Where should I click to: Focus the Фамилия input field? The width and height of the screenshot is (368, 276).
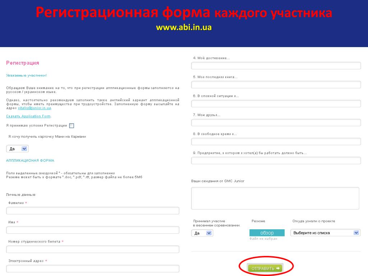tap(93, 211)
